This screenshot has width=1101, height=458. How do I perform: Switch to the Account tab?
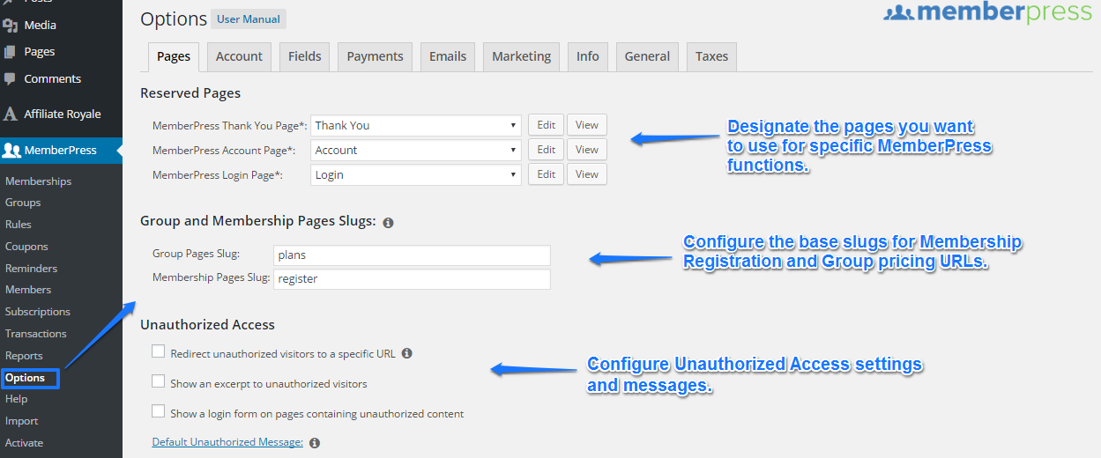point(239,56)
